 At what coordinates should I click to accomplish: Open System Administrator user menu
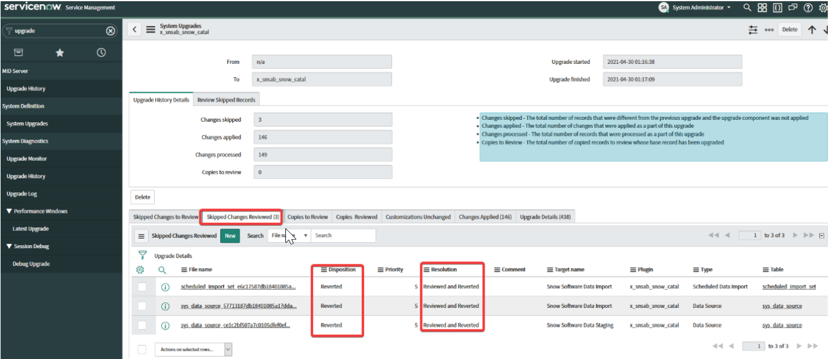[x=695, y=8]
